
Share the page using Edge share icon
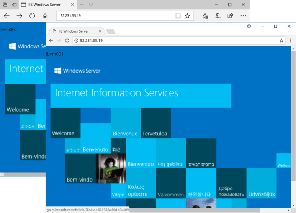click(x=230, y=16)
